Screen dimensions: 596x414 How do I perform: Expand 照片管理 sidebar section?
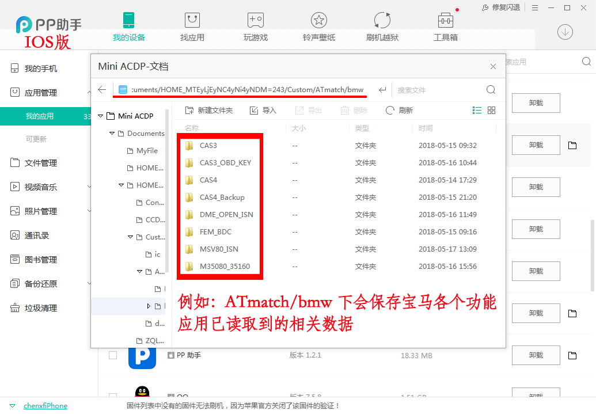pos(89,211)
